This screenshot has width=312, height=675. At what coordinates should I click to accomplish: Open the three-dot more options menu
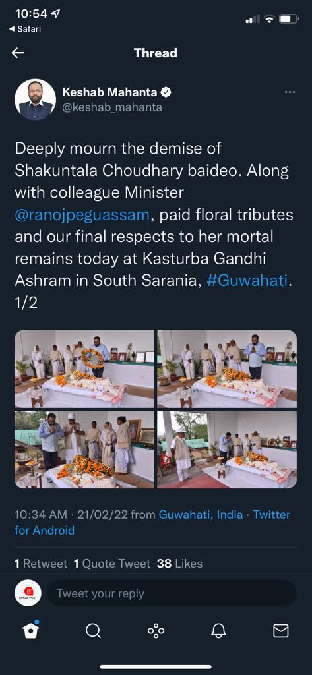(290, 92)
